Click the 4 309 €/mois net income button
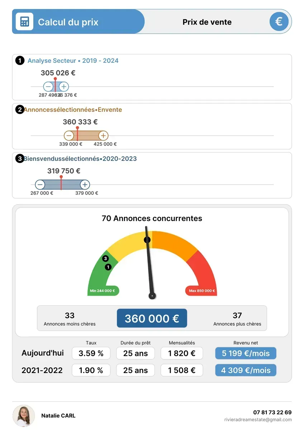This screenshot has width=304, height=430. click(246, 370)
